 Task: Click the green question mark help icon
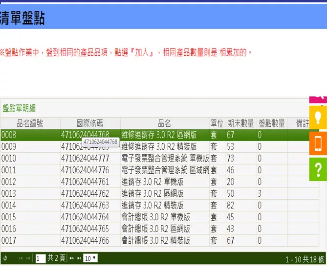(318, 169)
